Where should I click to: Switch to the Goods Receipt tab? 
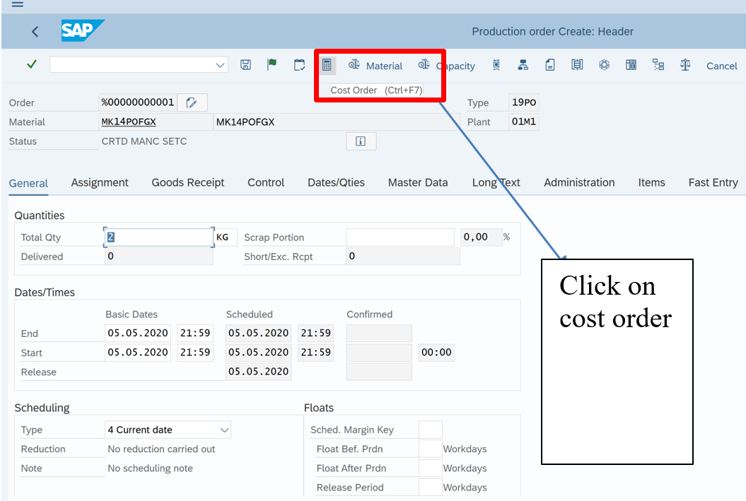(187, 182)
